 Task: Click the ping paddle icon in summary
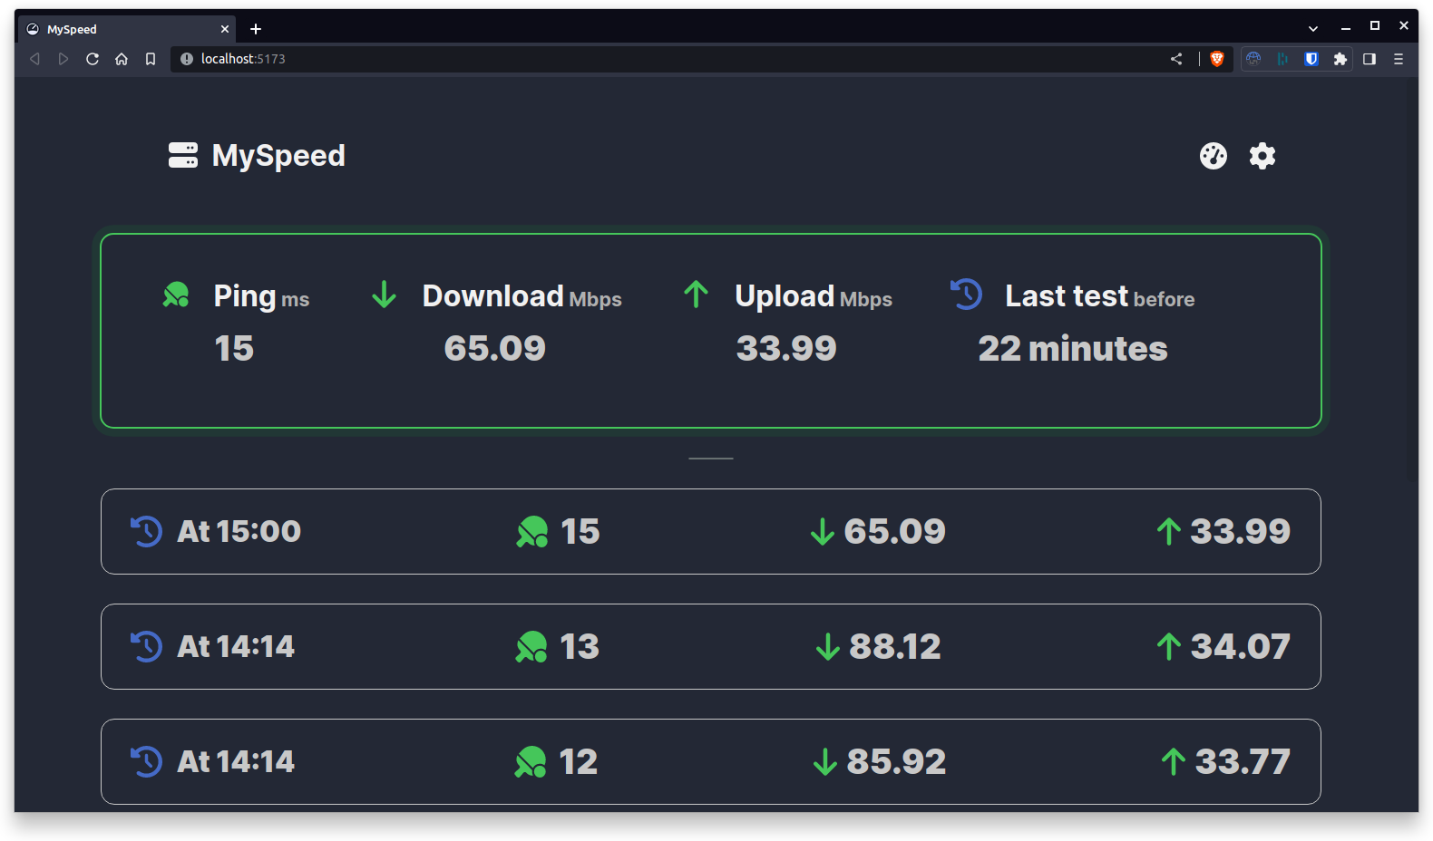pyautogui.click(x=176, y=295)
